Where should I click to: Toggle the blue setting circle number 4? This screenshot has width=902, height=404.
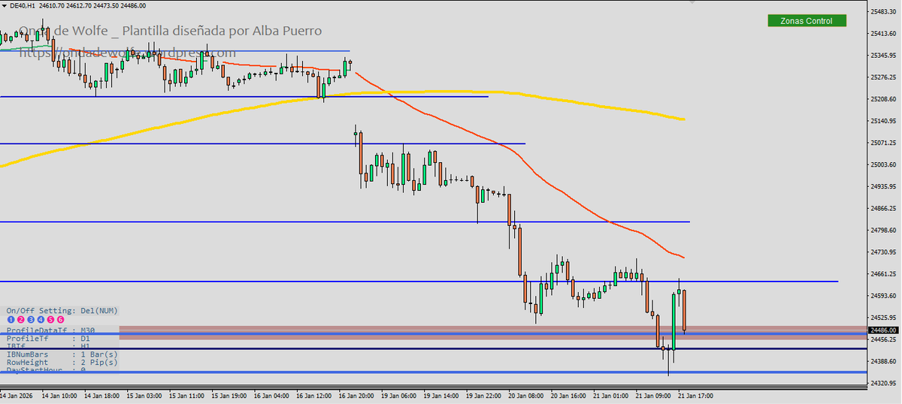tap(41, 320)
